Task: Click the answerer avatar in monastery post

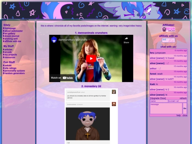Action: (x=114, y=104)
